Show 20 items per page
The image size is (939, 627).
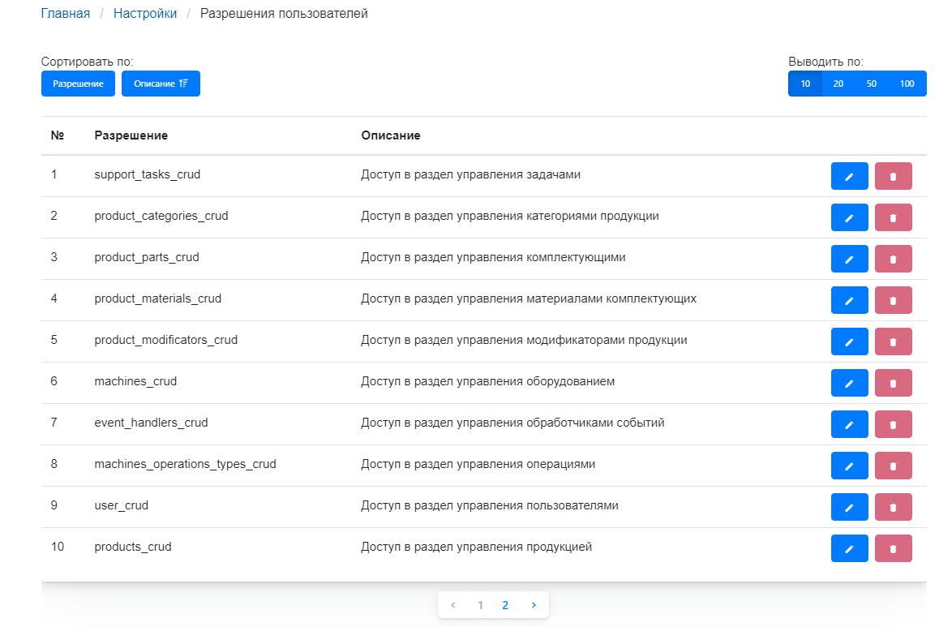[838, 84]
